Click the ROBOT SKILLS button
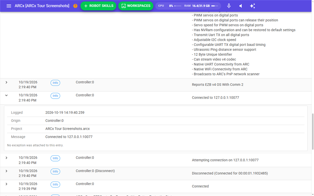 click(98, 6)
